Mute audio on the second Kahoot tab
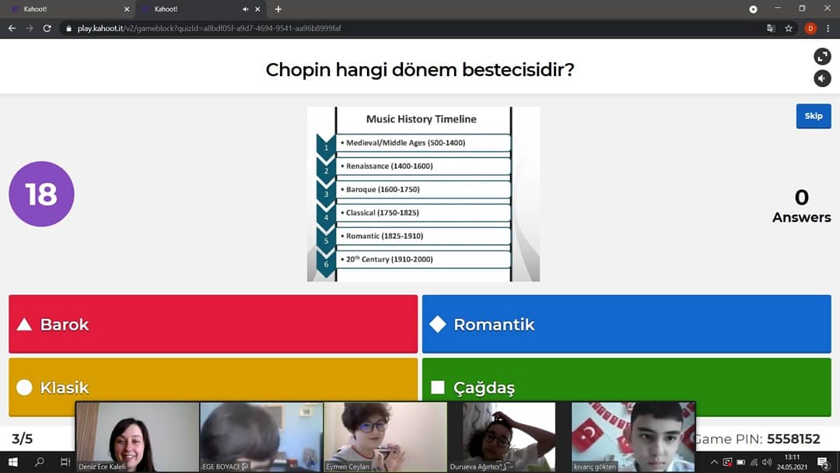The image size is (840, 473). tap(245, 9)
